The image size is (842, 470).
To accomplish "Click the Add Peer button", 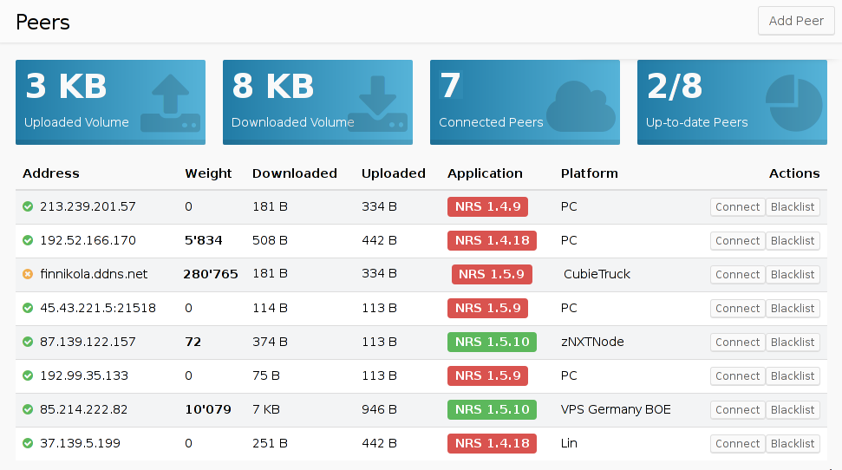I will (796, 21).
